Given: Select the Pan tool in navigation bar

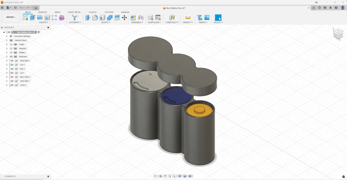Looking at the screenshot, I should click(165, 176).
